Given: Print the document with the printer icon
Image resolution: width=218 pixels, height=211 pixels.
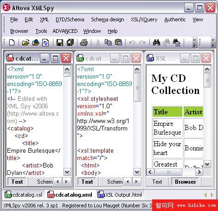Looking at the screenshot, I should pyautogui.click(x=84, y=43).
